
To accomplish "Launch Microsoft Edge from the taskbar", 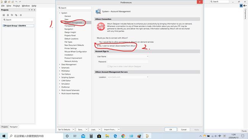I will coord(115,136).
